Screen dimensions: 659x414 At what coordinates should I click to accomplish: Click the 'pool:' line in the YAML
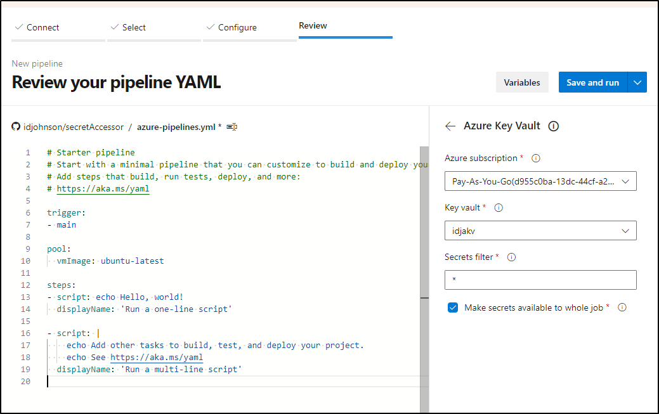click(x=59, y=249)
